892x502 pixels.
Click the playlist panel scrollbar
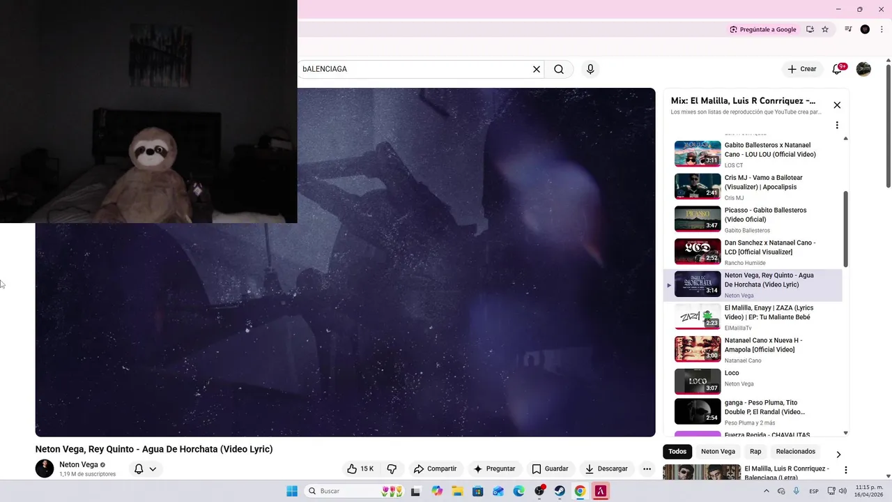846,229
